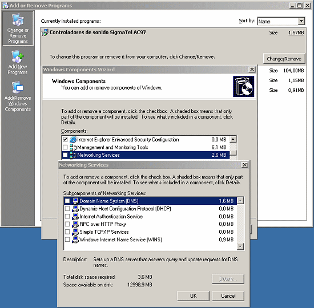Enable Simple TCP/IP Services checkbox
The height and width of the screenshot is (308, 314).
(67, 232)
